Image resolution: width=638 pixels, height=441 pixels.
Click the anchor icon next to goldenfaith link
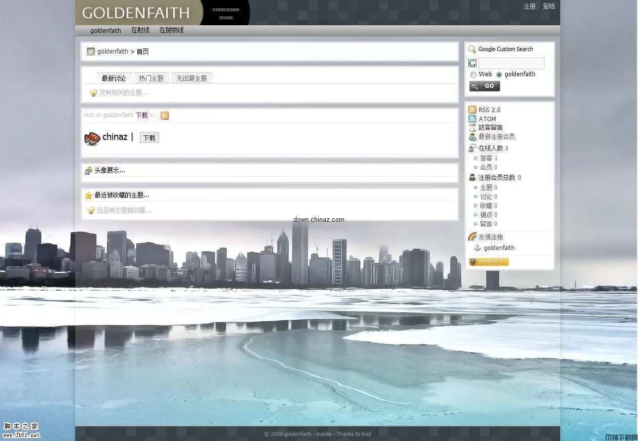477,248
